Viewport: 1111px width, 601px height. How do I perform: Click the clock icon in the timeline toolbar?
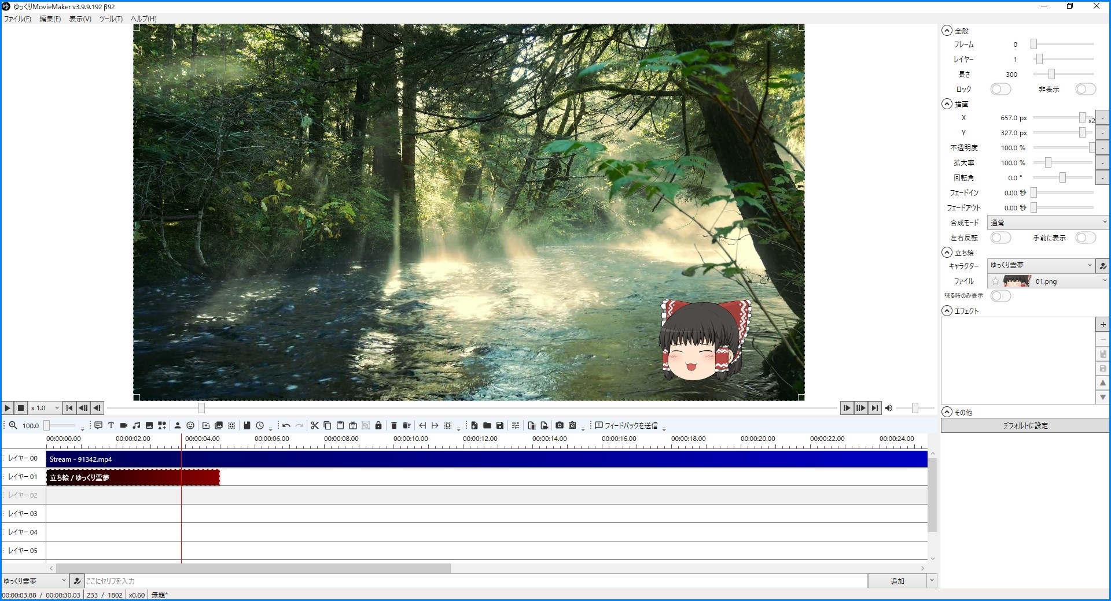pyautogui.click(x=260, y=425)
